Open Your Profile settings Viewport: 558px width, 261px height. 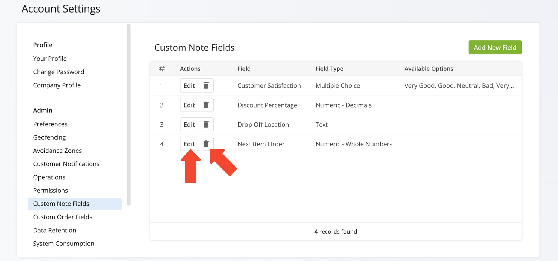50,59
